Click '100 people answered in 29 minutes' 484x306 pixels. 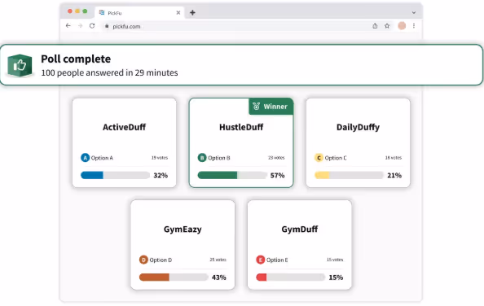pos(109,72)
